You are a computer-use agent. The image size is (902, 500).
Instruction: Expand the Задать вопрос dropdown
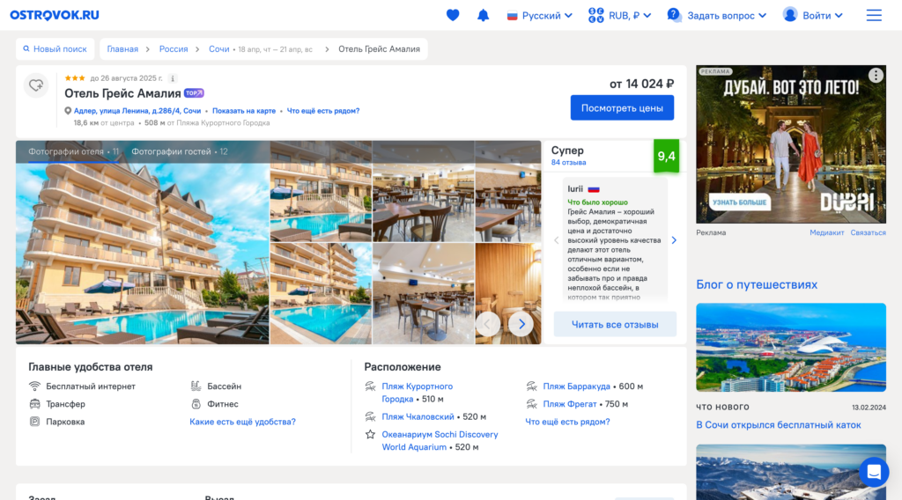716,16
